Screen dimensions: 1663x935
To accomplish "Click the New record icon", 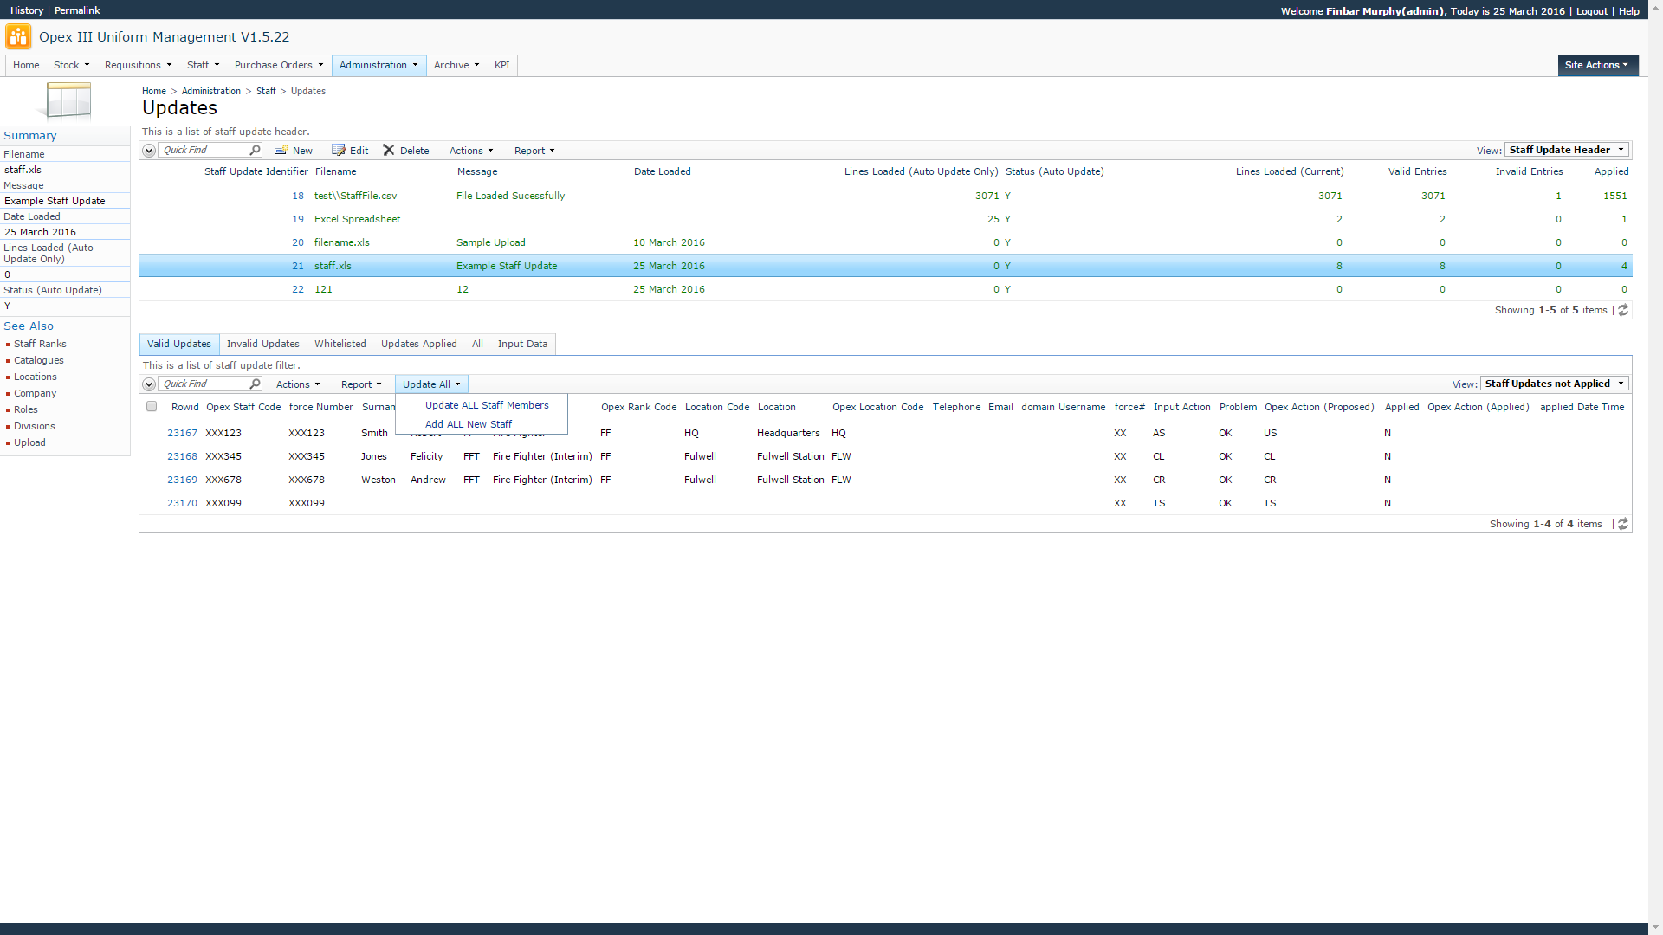I will [x=281, y=151].
